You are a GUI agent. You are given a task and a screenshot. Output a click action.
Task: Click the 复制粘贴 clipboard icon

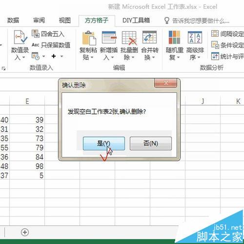point(89,38)
